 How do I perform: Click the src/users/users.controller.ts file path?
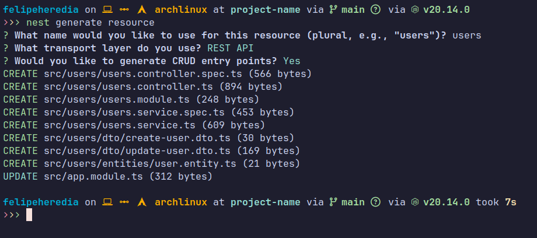[x=140, y=87]
